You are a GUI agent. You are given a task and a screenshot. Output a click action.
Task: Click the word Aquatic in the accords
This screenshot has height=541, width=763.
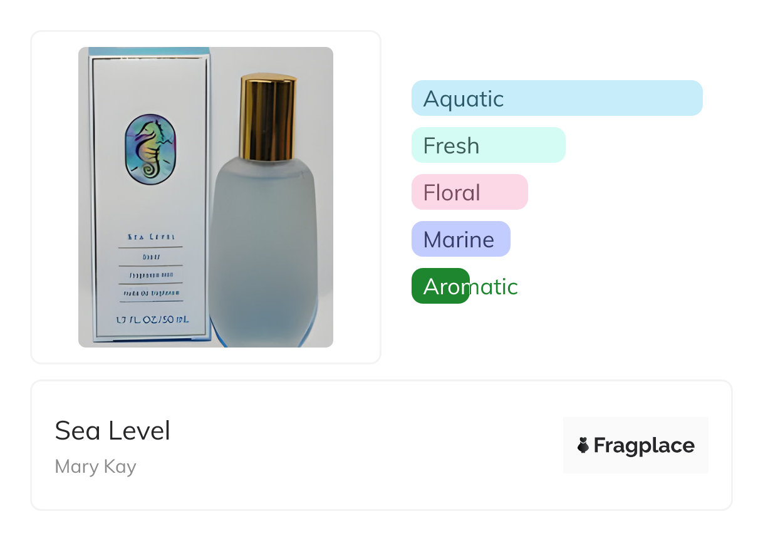point(464,99)
